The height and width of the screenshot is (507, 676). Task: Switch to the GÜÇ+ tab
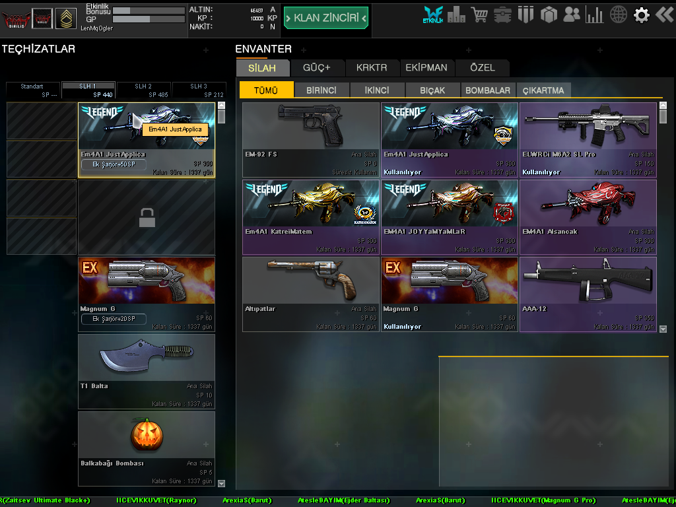[x=317, y=68]
